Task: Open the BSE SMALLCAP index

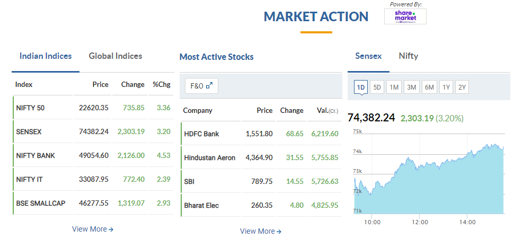Action: 41,204
